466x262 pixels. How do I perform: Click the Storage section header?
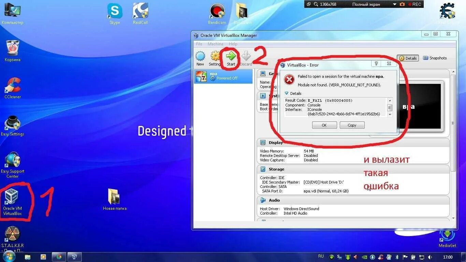click(353, 169)
